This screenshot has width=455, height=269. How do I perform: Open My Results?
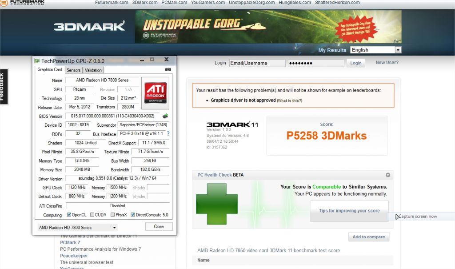332,50
